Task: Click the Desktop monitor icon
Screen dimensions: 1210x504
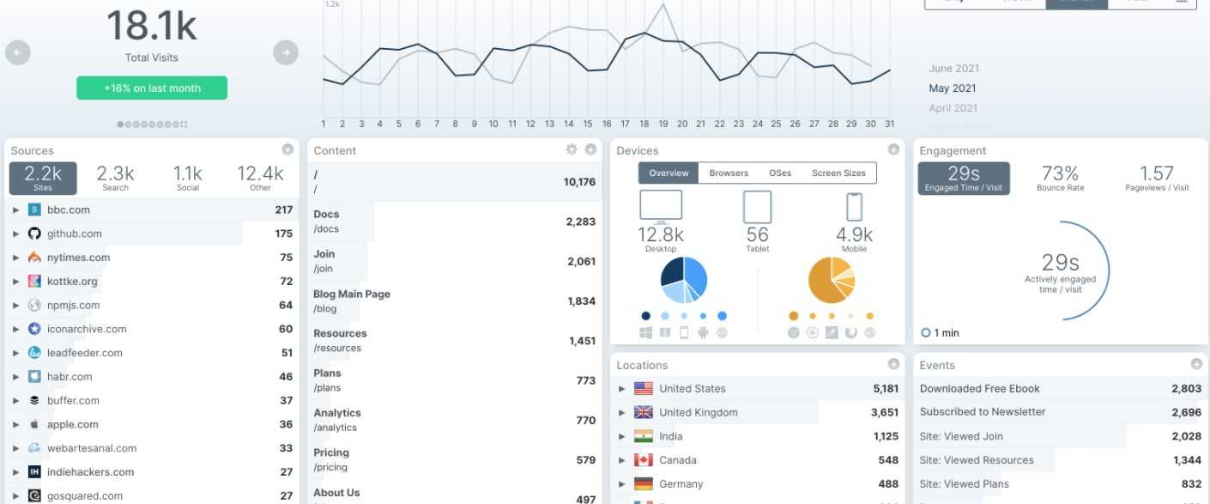Action: click(661, 207)
